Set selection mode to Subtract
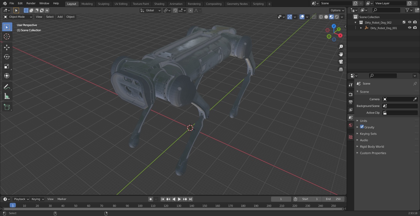The width and height of the screenshot is (420, 216). pos(37,10)
